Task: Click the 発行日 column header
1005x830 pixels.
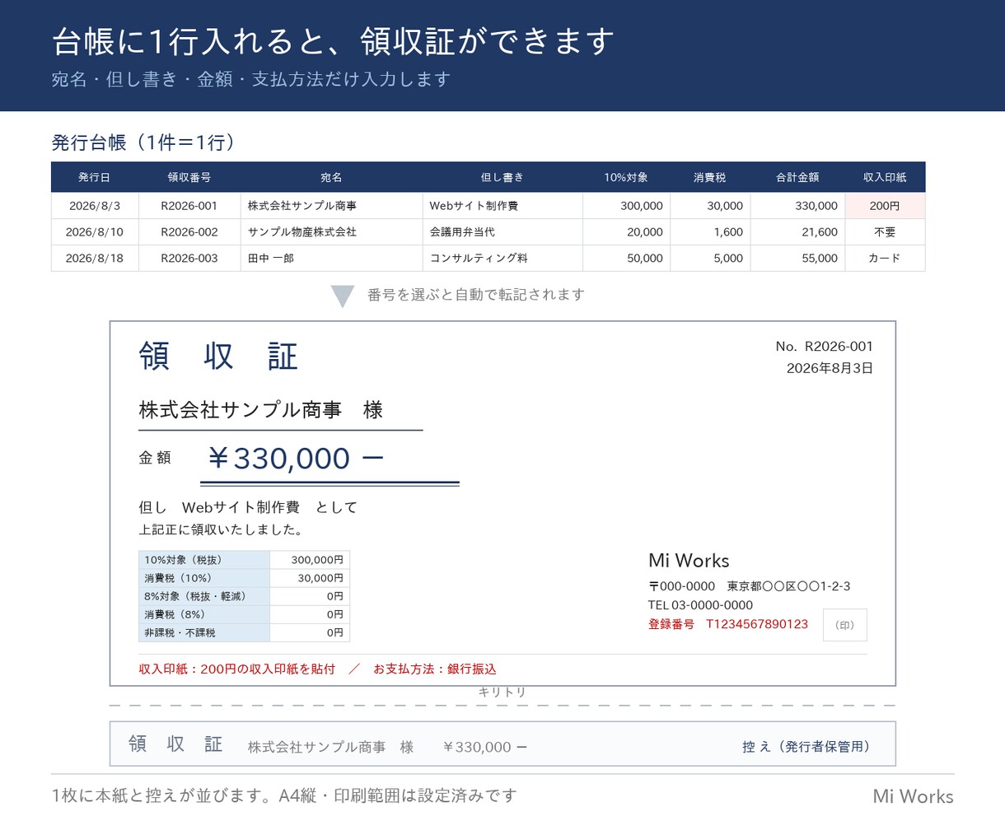Action: [x=95, y=177]
